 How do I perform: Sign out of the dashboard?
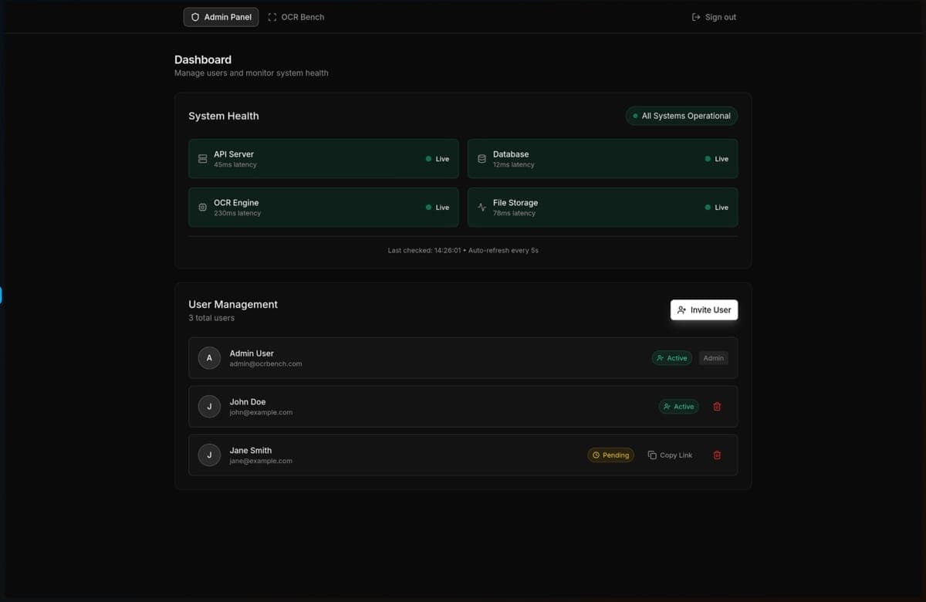[x=714, y=17]
